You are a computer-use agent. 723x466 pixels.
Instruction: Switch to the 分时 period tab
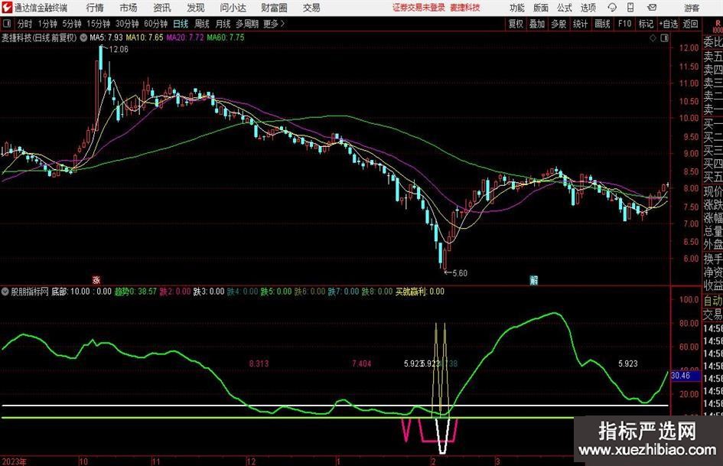(24, 24)
